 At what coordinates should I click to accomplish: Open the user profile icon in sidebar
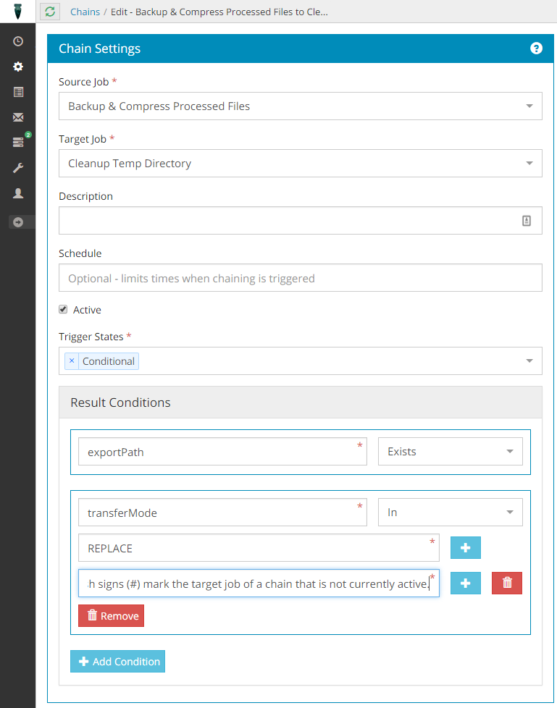click(18, 193)
